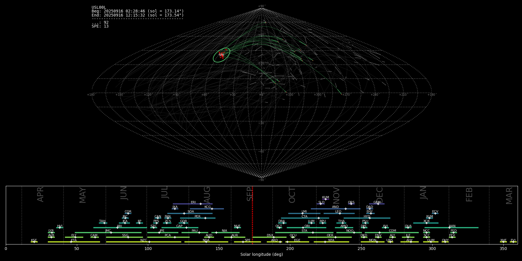Click the AAN shower label
The height and width of the screenshot is (261, 522).
coord(452,226)
